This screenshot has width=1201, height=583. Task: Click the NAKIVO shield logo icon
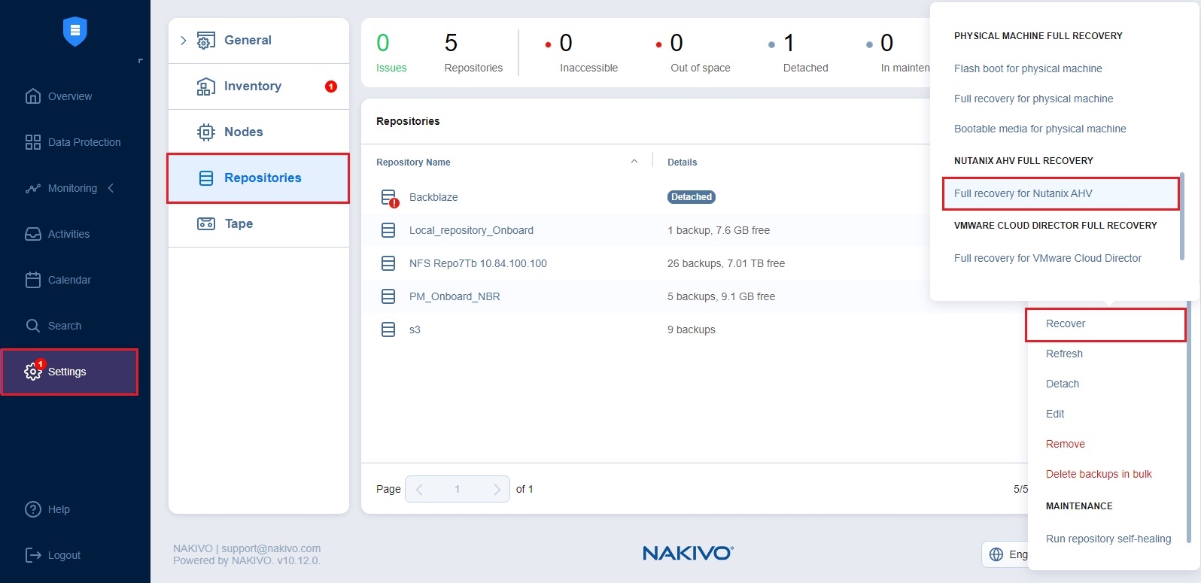click(x=74, y=32)
